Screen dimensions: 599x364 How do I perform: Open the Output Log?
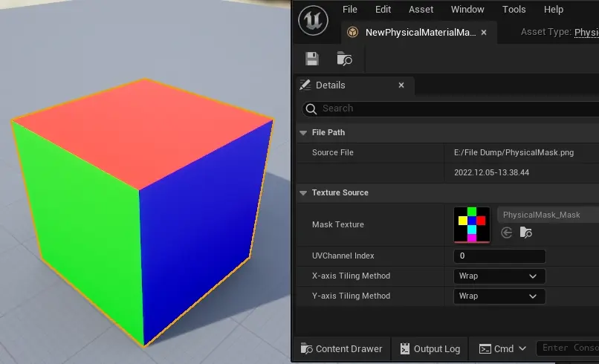430,348
